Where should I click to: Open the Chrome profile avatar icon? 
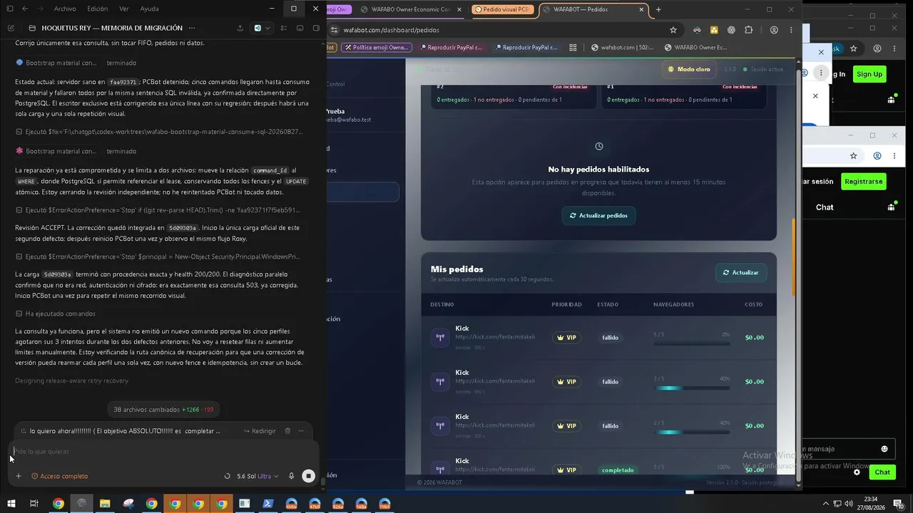[774, 30]
